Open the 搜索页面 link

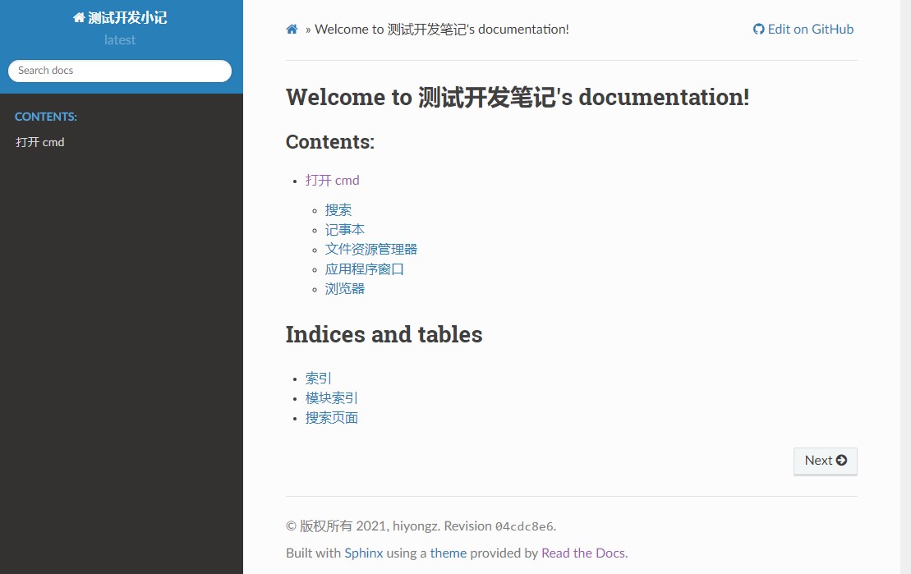[332, 418]
